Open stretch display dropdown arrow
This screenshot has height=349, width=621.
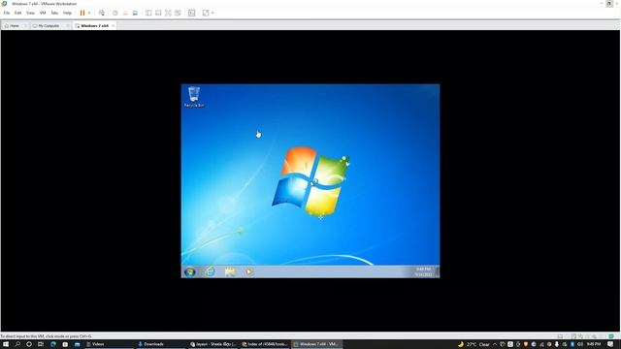coord(212,13)
